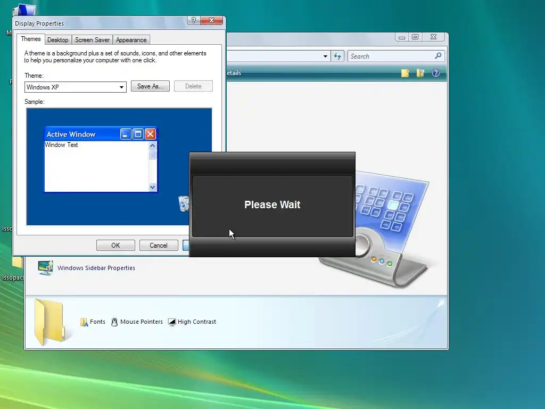545x409 pixels.
Task: Click the folder with checklist icon in the toolbar
Action: coord(420,73)
